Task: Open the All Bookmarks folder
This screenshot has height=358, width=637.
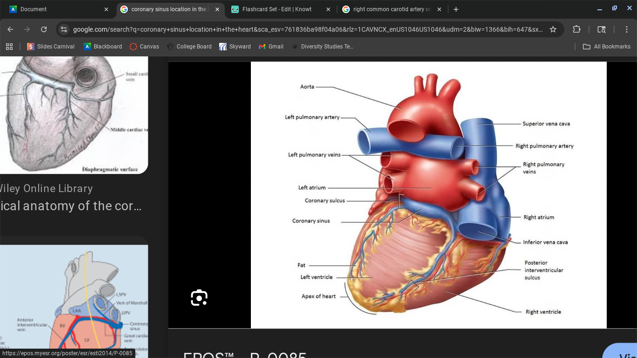Action: (607, 47)
